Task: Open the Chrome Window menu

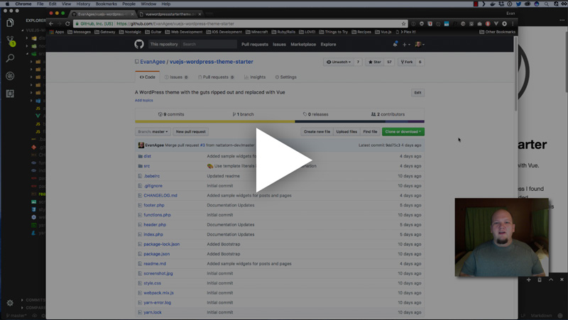Action: point(148,4)
